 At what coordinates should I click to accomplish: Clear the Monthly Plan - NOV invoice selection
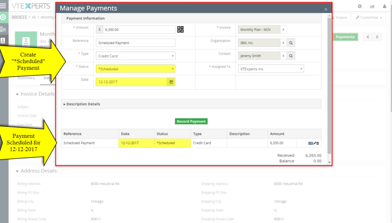(283, 29)
